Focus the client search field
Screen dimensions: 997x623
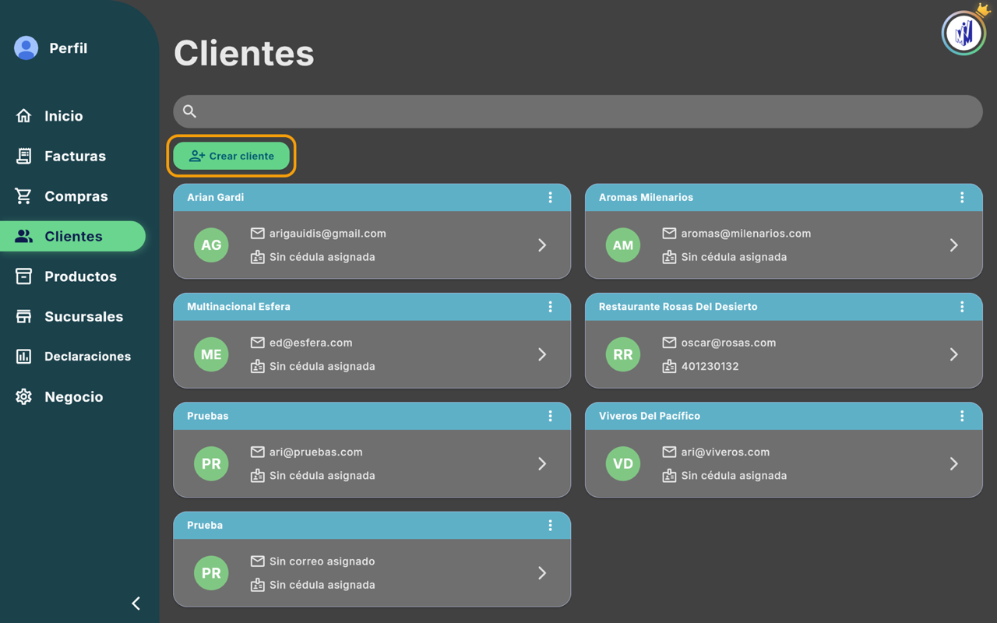(x=578, y=111)
